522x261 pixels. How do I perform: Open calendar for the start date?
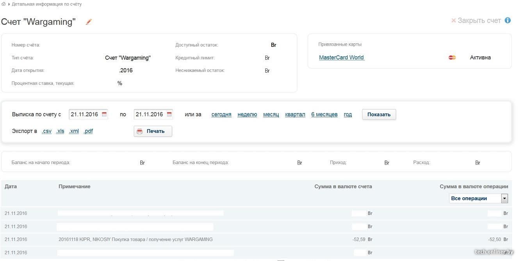104,114
